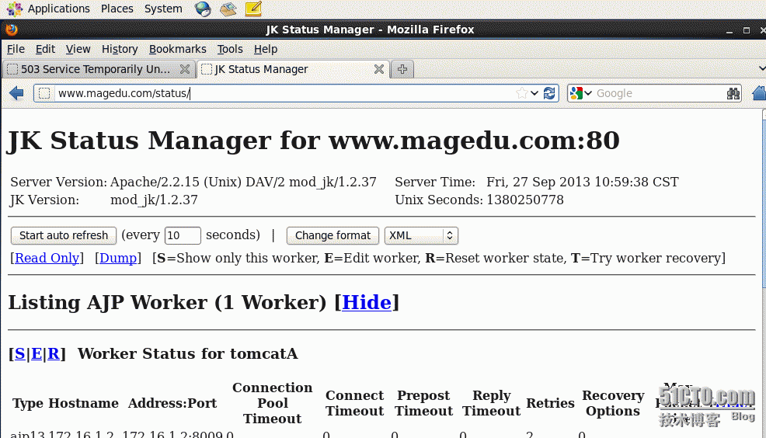Open the Read Only link
The width and height of the screenshot is (766, 438).
(x=47, y=258)
